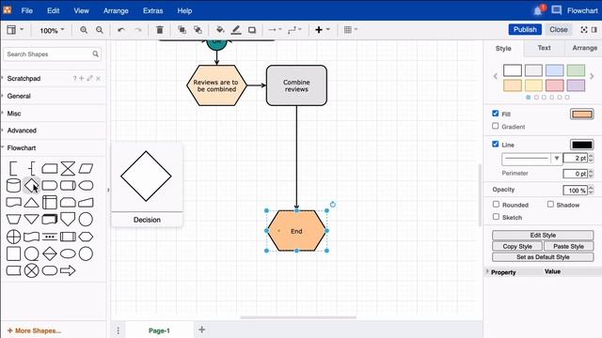Click the Close button
This screenshot has height=338, width=602.
pyautogui.click(x=558, y=29)
